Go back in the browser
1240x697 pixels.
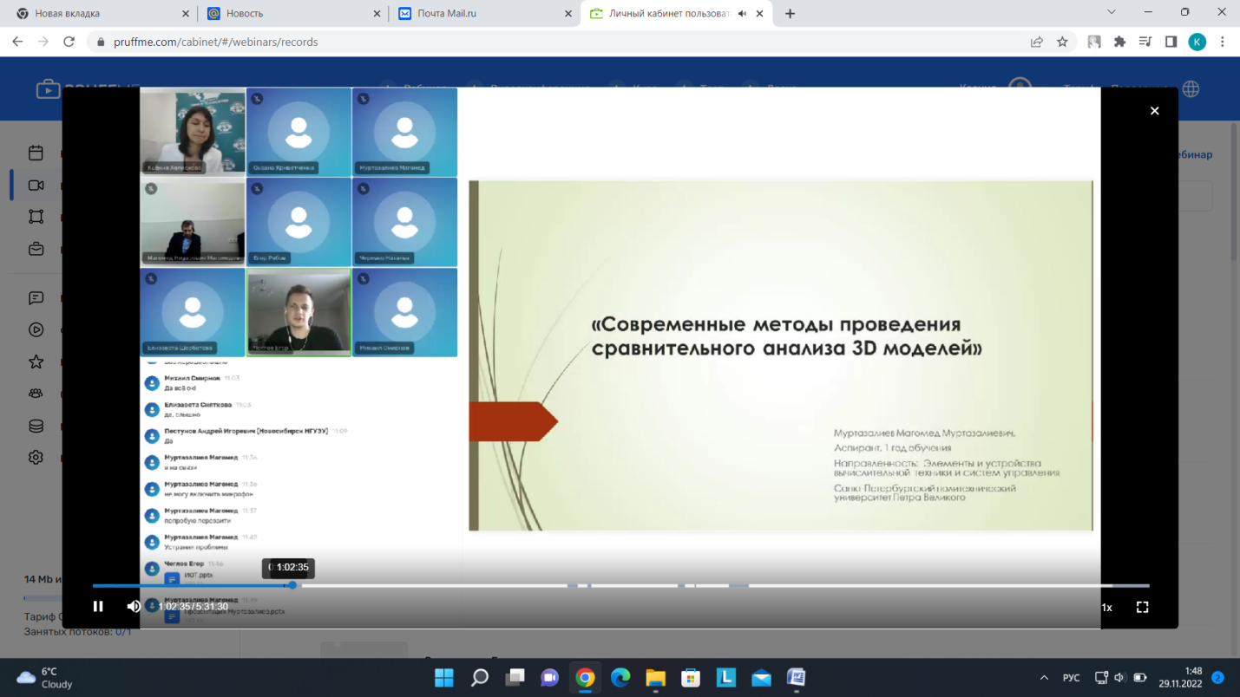(17, 42)
